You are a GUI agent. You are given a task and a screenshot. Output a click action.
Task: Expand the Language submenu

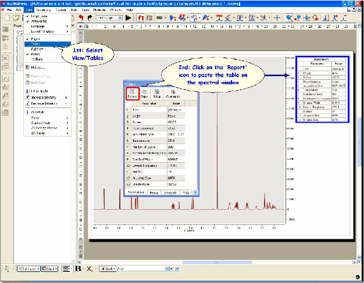pos(47,26)
